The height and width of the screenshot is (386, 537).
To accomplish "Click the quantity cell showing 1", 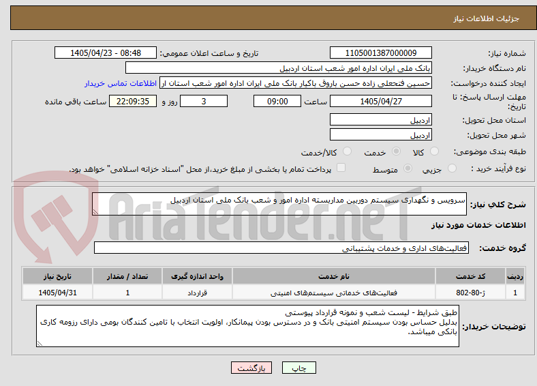I will 127,293.
